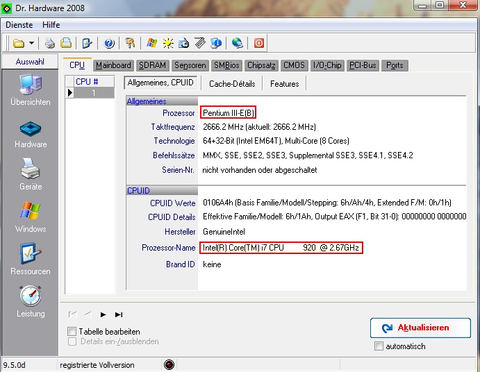Open the Dienste menu
This screenshot has height=372, width=480.
point(19,25)
